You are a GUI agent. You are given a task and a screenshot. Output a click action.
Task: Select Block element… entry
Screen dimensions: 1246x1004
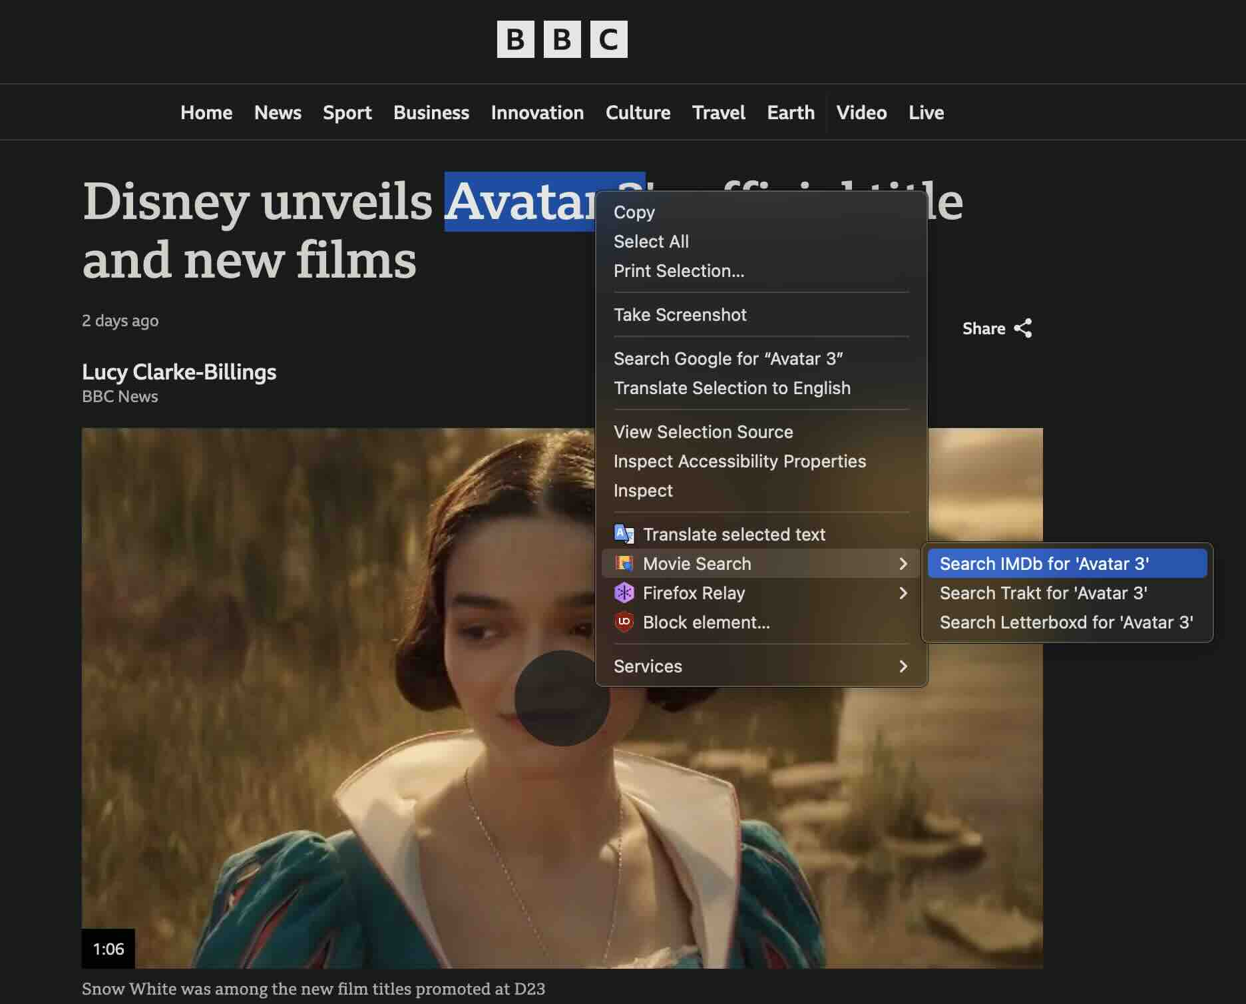point(761,622)
